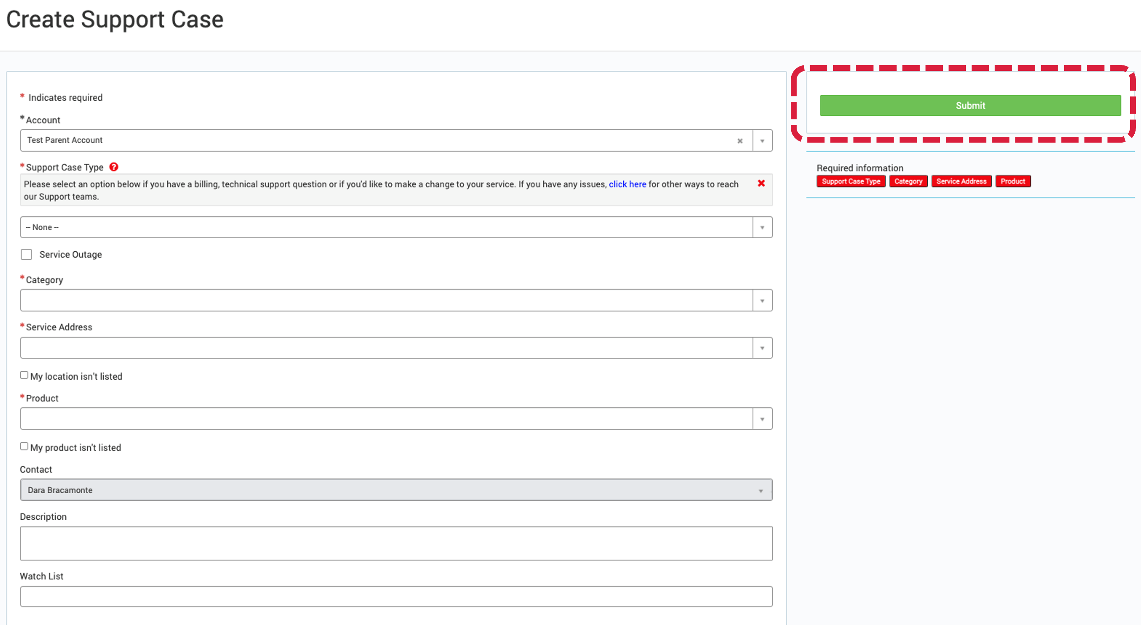Open the Contact dropdown showing Dara Bracamonte
The image size is (1141, 625).
(396, 490)
